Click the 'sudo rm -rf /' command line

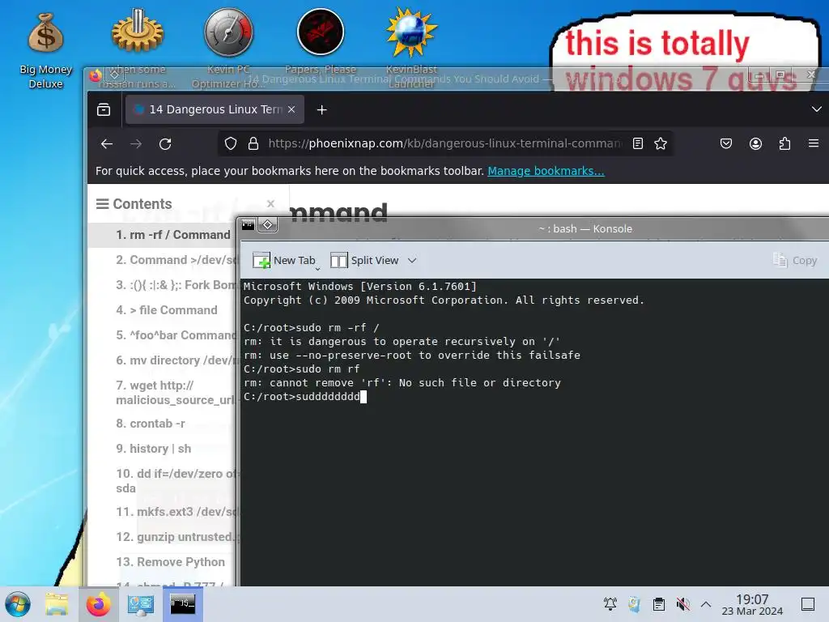(x=312, y=328)
